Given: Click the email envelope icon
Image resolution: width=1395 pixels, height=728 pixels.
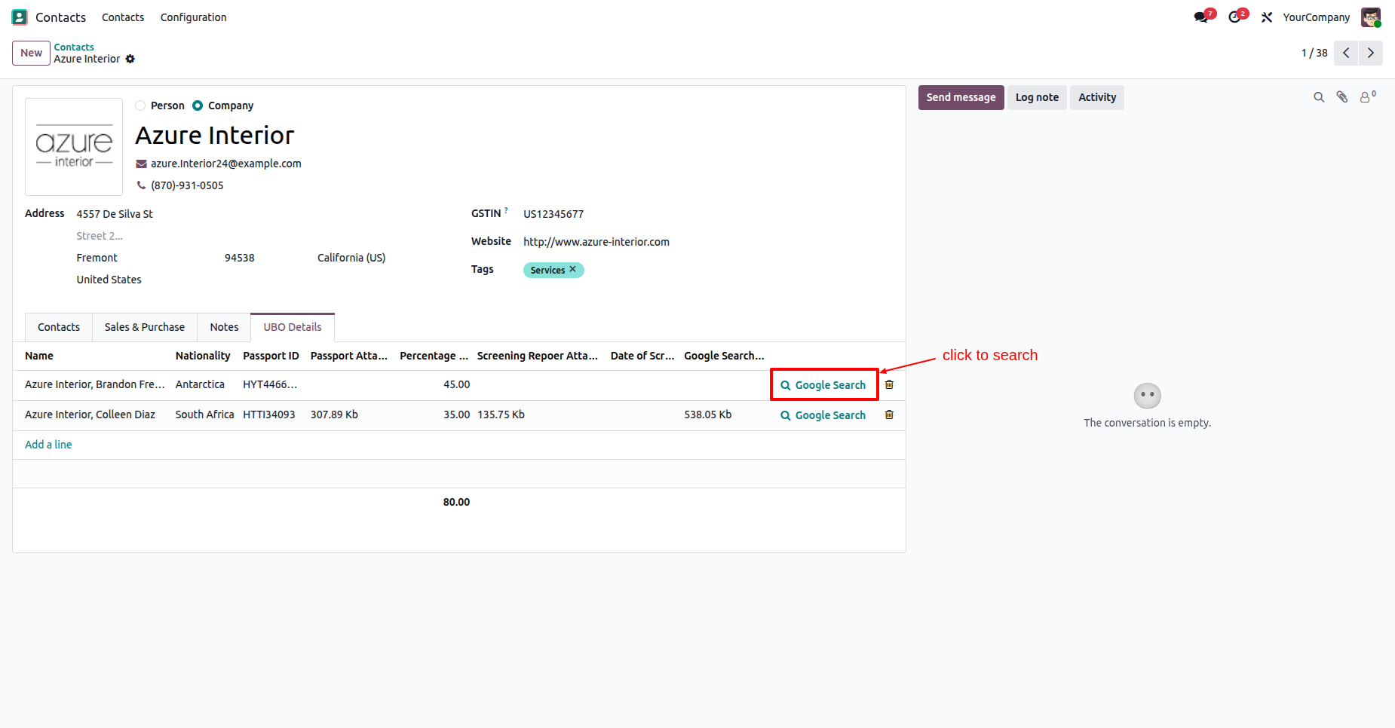Looking at the screenshot, I should (141, 164).
